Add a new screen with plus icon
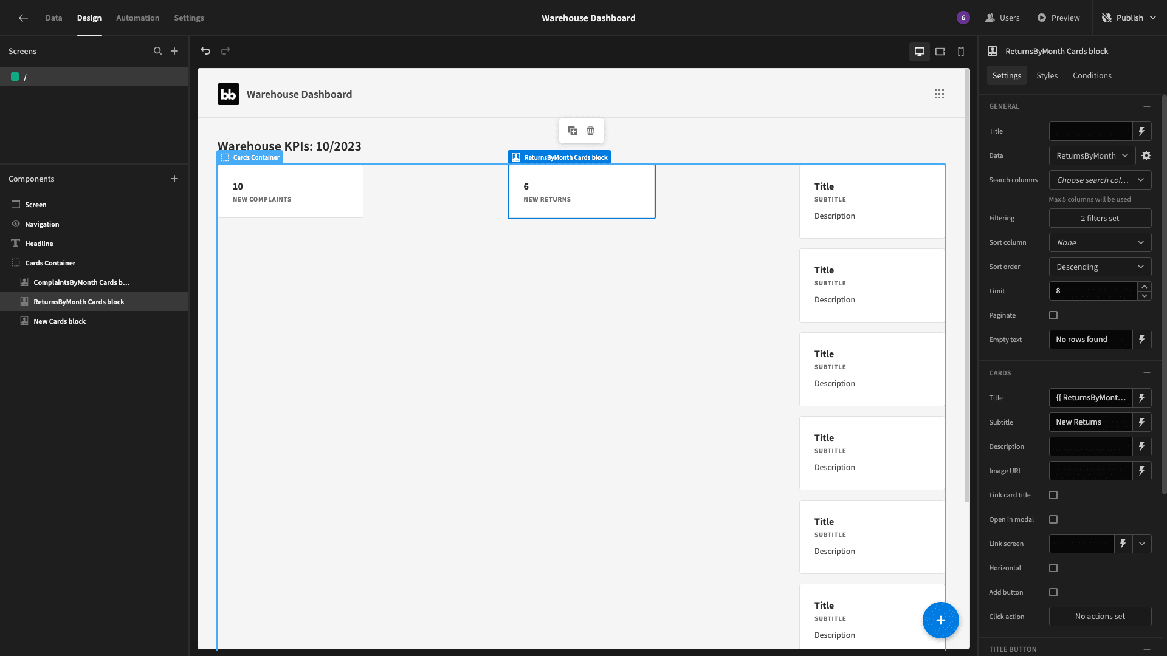The width and height of the screenshot is (1167, 656). 174,51
